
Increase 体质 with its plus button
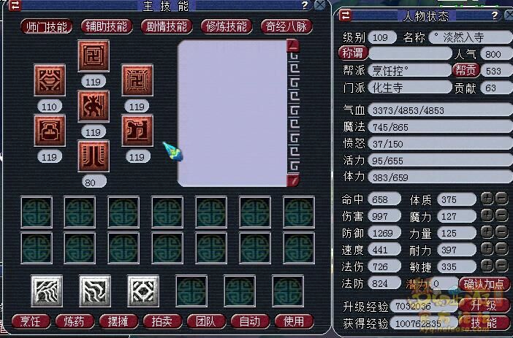[x=487, y=199]
